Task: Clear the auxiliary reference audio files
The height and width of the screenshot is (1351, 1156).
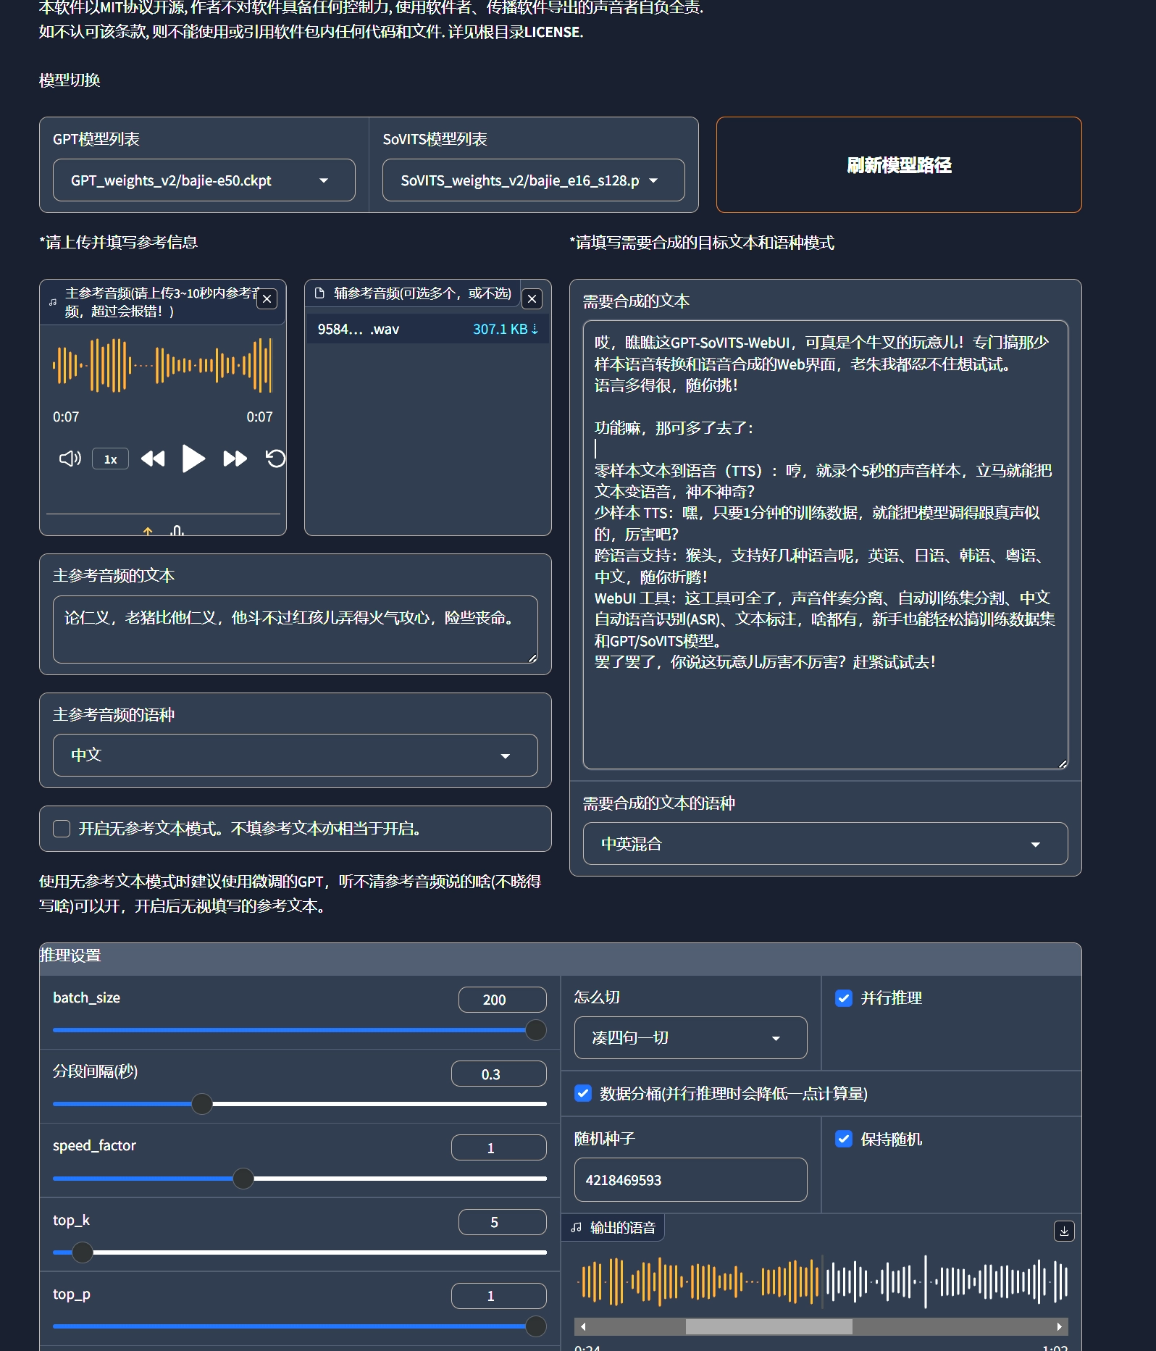Action: click(532, 298)
